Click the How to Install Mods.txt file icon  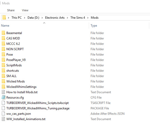pos(3,92)
